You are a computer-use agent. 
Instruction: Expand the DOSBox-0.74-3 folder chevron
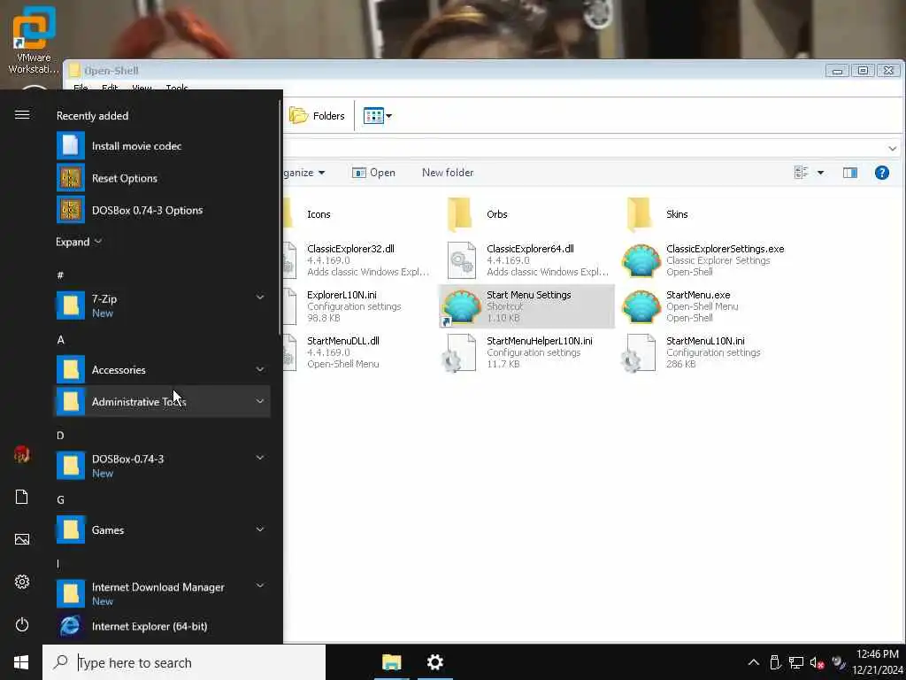[260, 458]
